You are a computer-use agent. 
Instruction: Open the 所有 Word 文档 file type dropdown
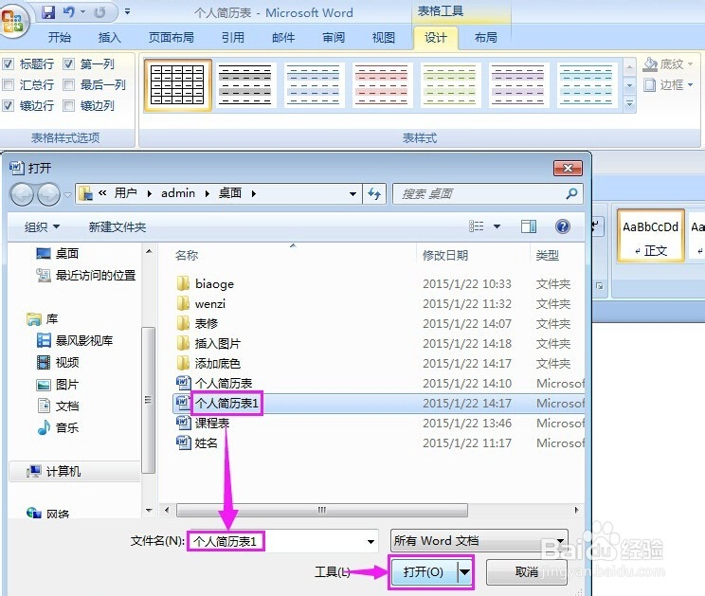pyautogui.click(x=479, y=541)
